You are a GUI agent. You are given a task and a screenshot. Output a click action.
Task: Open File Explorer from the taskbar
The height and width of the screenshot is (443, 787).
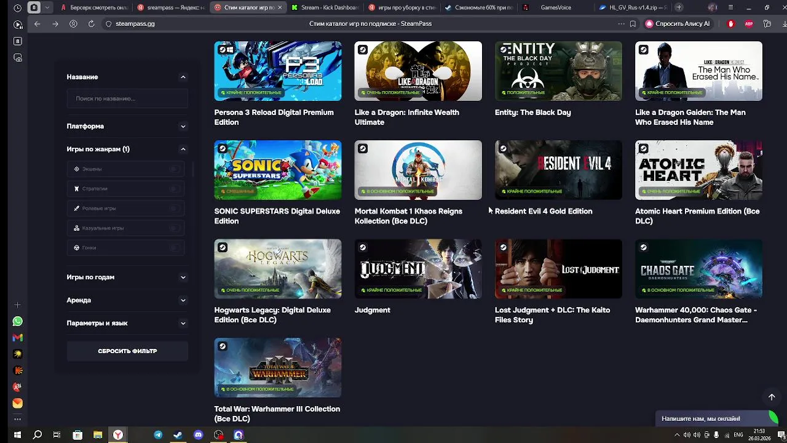pyautogui.click(x=97, y=435)
